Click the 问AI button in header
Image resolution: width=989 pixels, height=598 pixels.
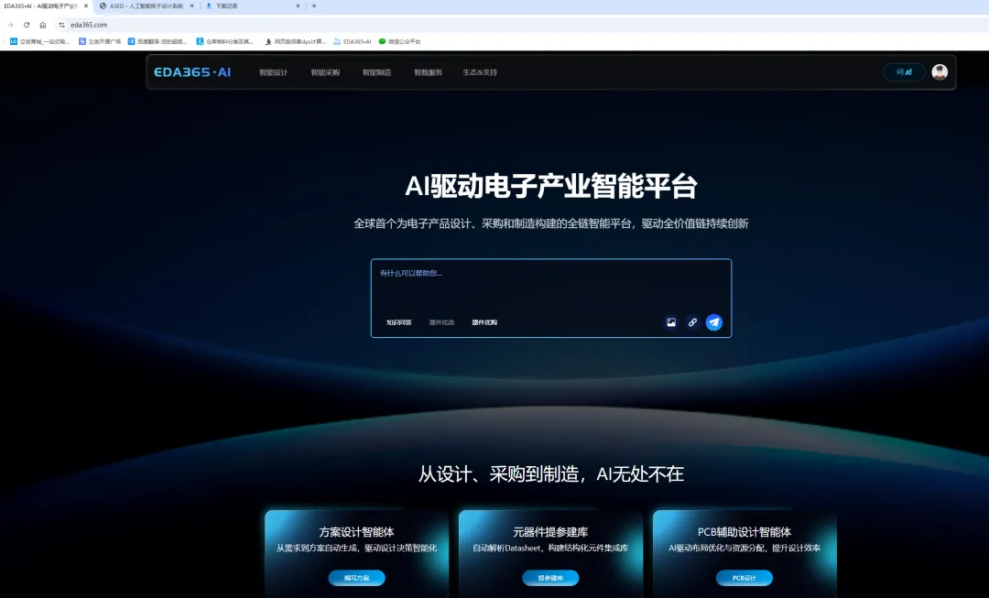coord(904,72)
